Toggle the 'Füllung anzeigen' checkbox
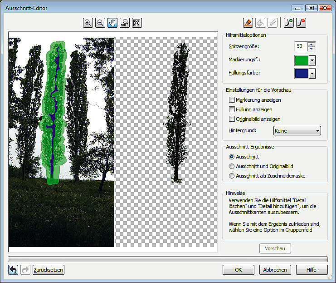The height and width of the screenshot is (283, 336). tap(232, 109)
